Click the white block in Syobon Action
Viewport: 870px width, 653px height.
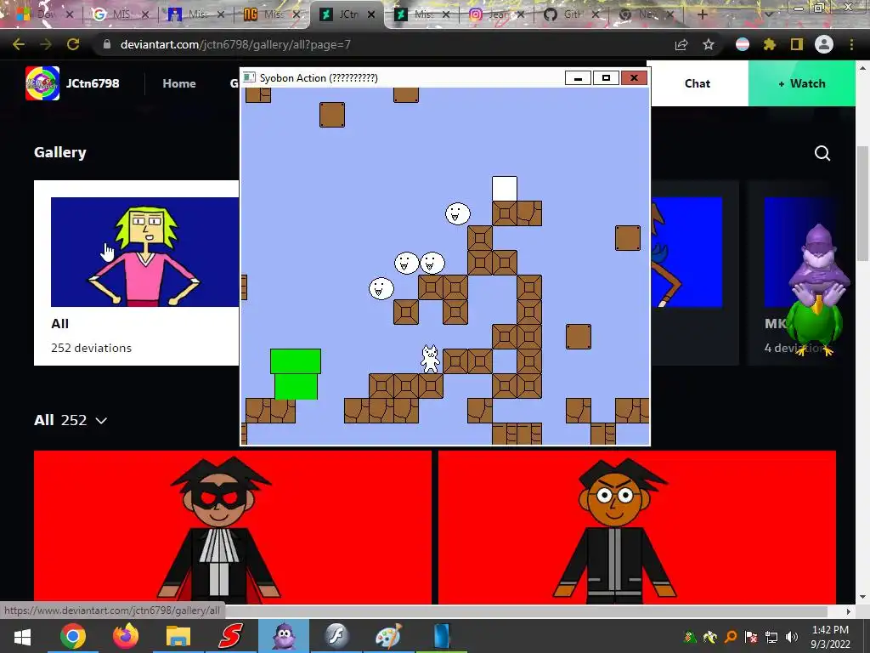[x=505, y=188]
